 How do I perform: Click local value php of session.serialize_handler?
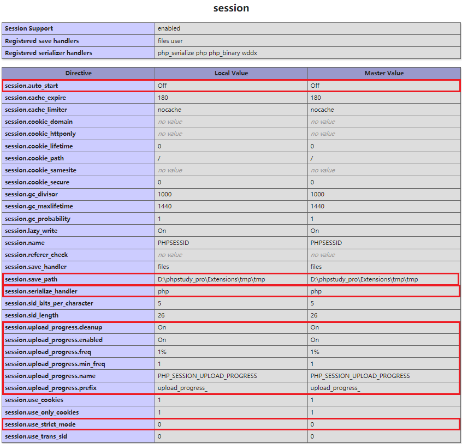click(x=163, y=292)
